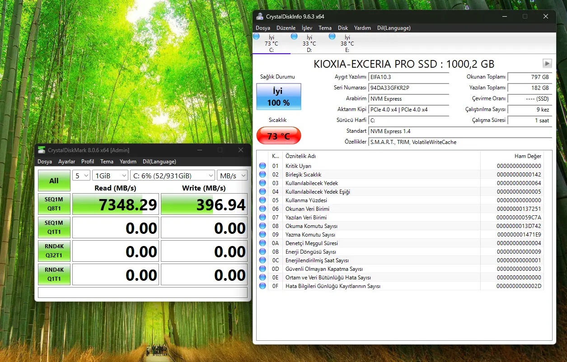Click blue orb beside Ortam ve Veri Bütünlüğü
Screen dimensions: 567x362
(262, 277)
